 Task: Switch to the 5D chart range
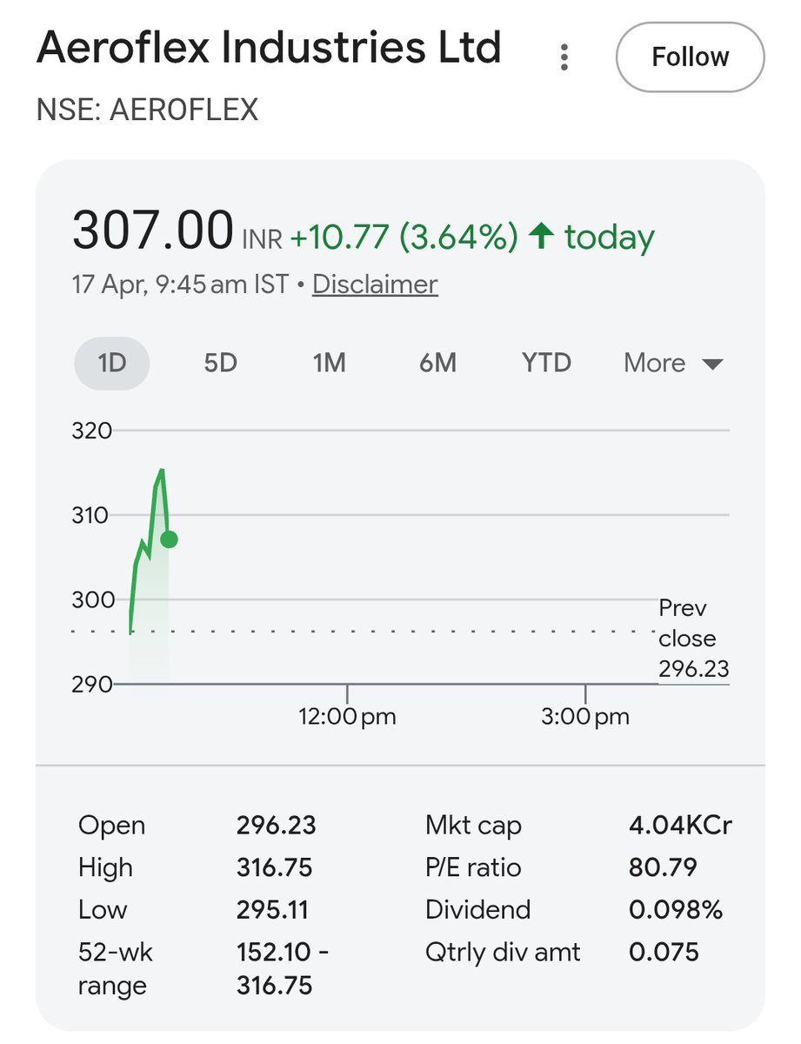click(x=221, y=363)
